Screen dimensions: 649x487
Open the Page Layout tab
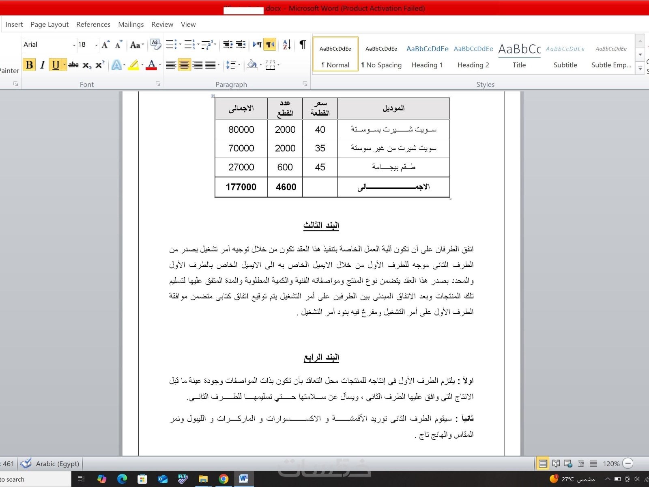[x=49, y=24]
